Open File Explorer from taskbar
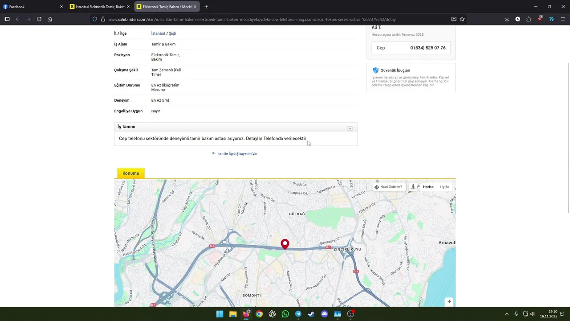This screenshot has height=321, width=570. click(233, 314)
